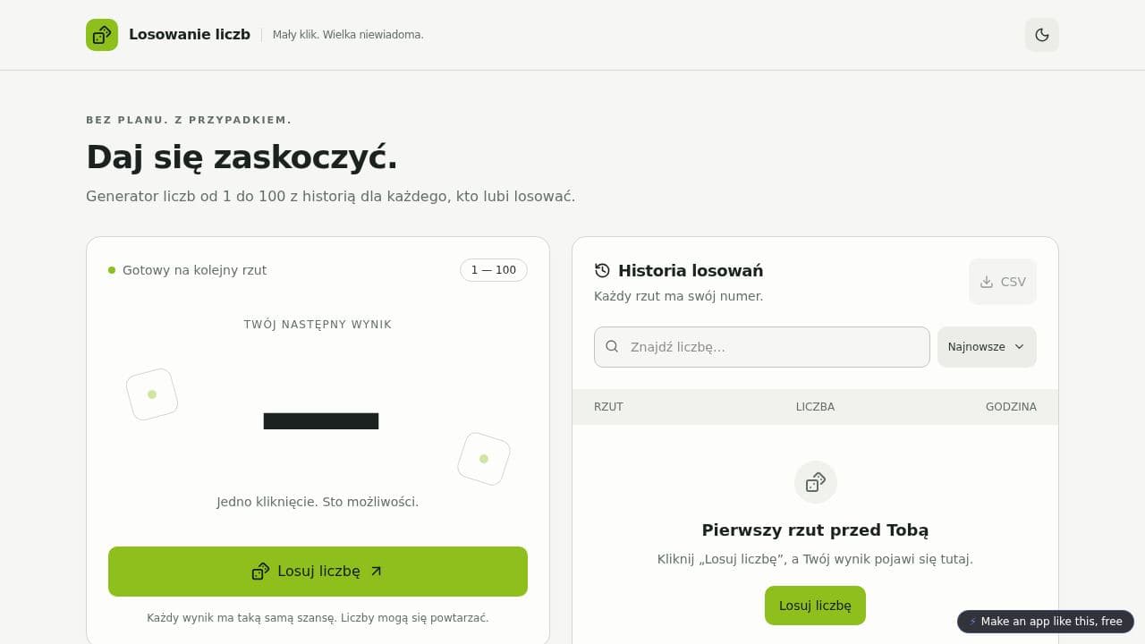The image size is (1145, 644).
Task: Open Make an app like this link
Action: (1046, 622)
